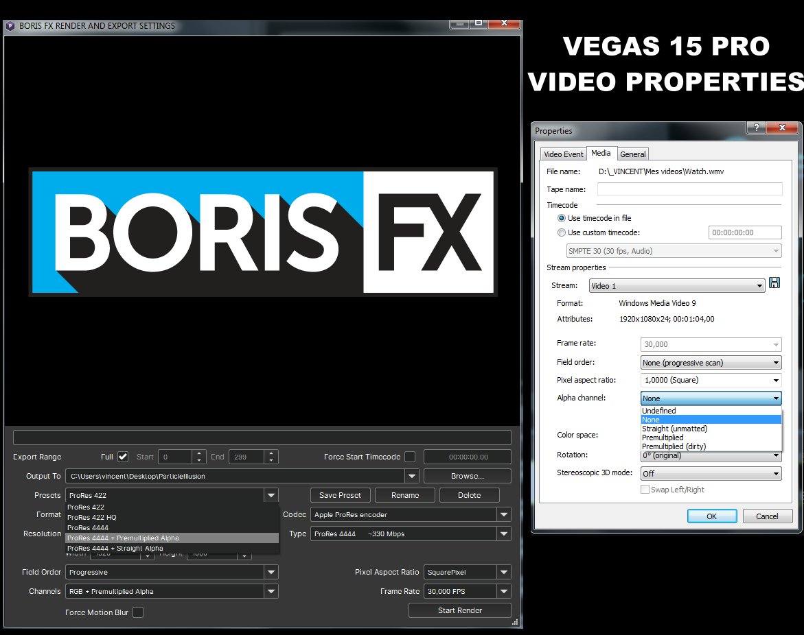Screen dimensions: 804x635
Task: Click Cancel in the Properties dialog
Action: click(x=767, y=516)
